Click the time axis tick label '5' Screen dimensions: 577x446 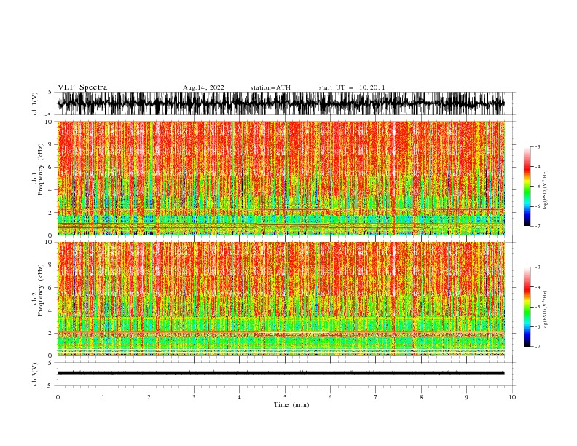point(285,397)
